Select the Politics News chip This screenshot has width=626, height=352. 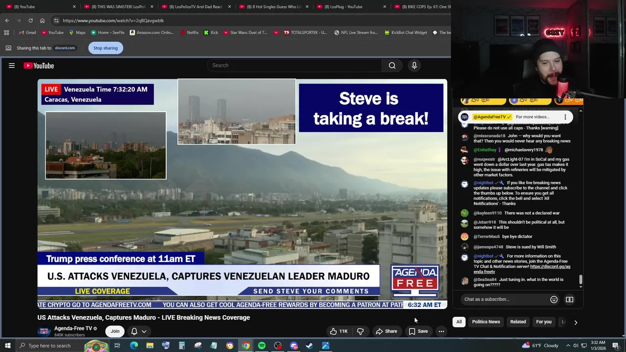(486, 322)
